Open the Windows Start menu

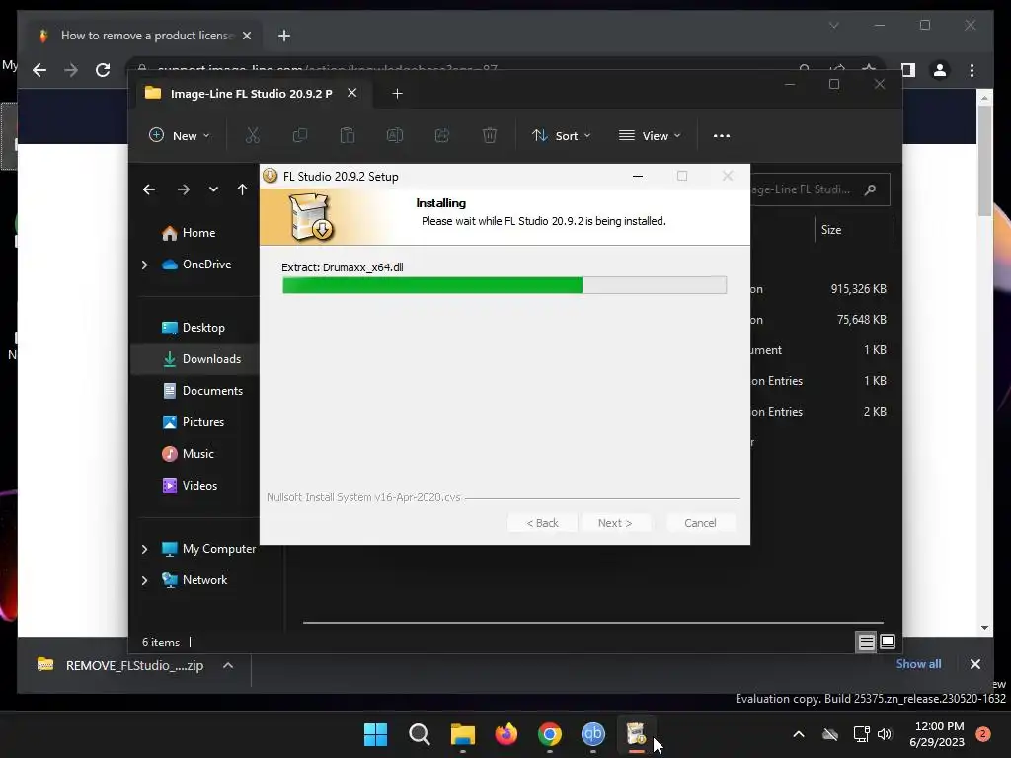tap(375, 734)
